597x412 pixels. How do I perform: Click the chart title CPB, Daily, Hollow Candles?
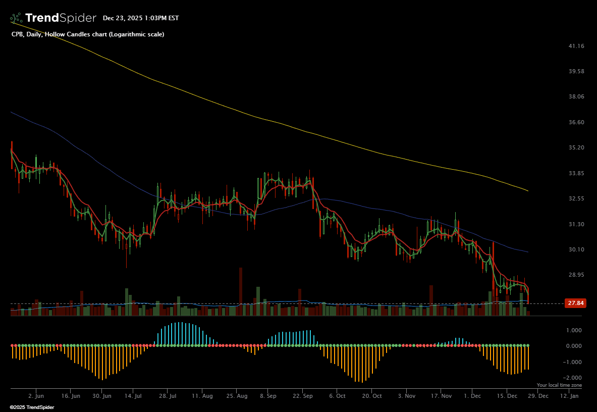click(x=87, y=34)
